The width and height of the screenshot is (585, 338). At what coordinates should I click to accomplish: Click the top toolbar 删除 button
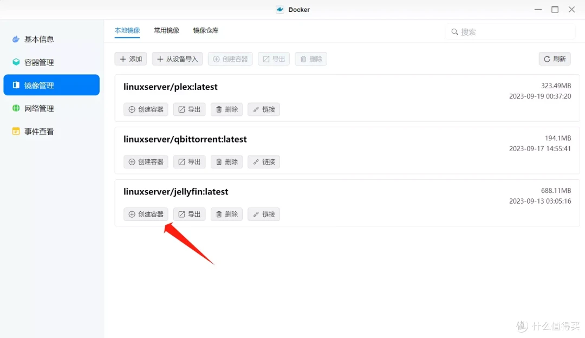pyautogui.click(x=311, y=59)
